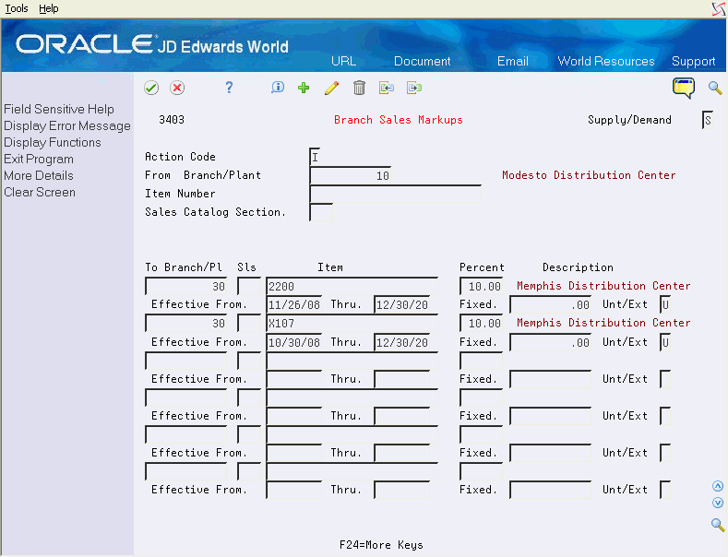
Task: Click the Supply/Demand field containing S
Action: [x=708, y=120]
